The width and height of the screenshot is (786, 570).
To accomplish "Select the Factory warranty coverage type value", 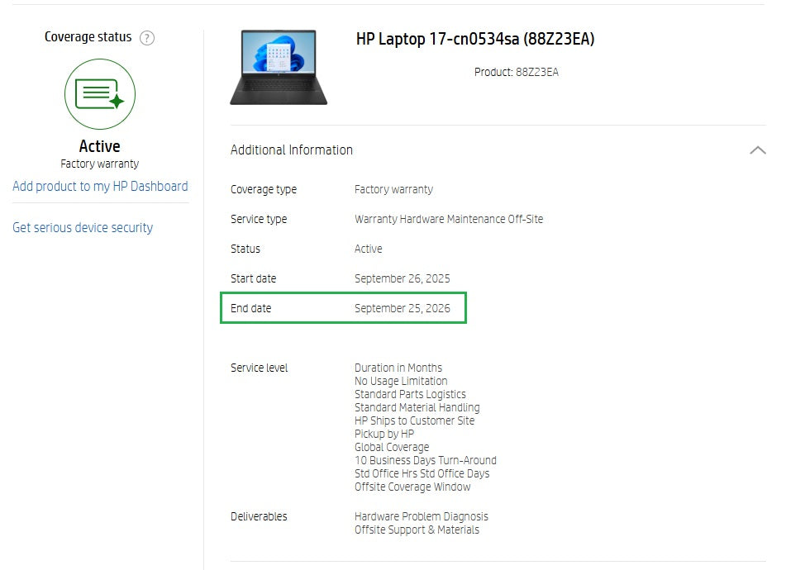I will (393, 189).
